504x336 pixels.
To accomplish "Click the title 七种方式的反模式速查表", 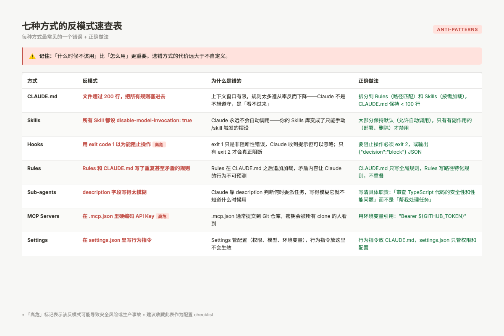I will click(x=72, y=26).
